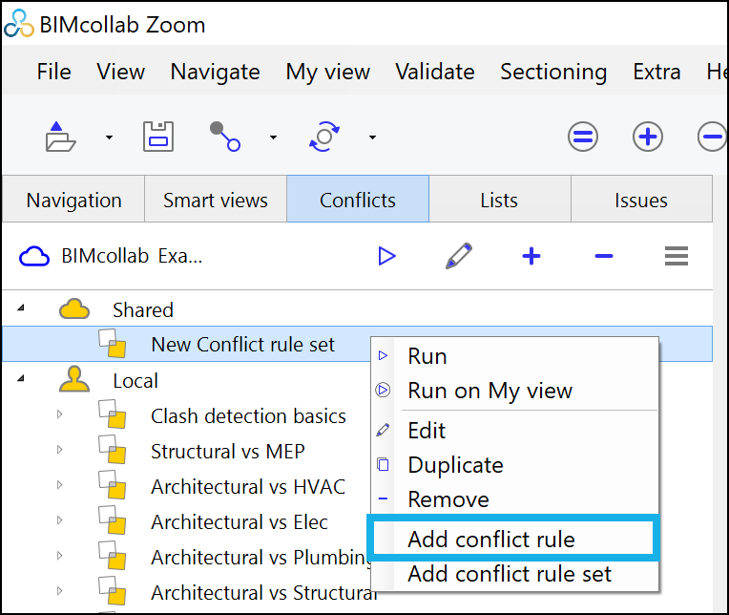Choose Run on My view

[x=515, y=391]
